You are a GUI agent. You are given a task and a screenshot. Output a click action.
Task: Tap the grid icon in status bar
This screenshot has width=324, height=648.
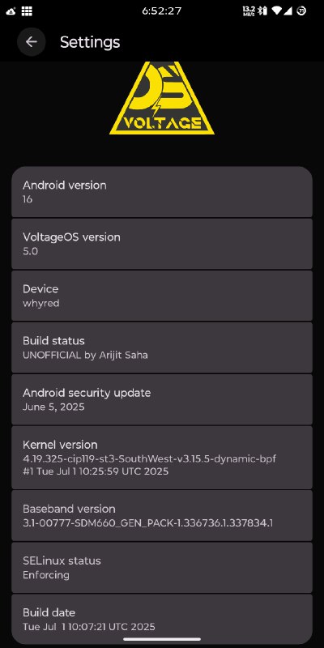point(27,11)
